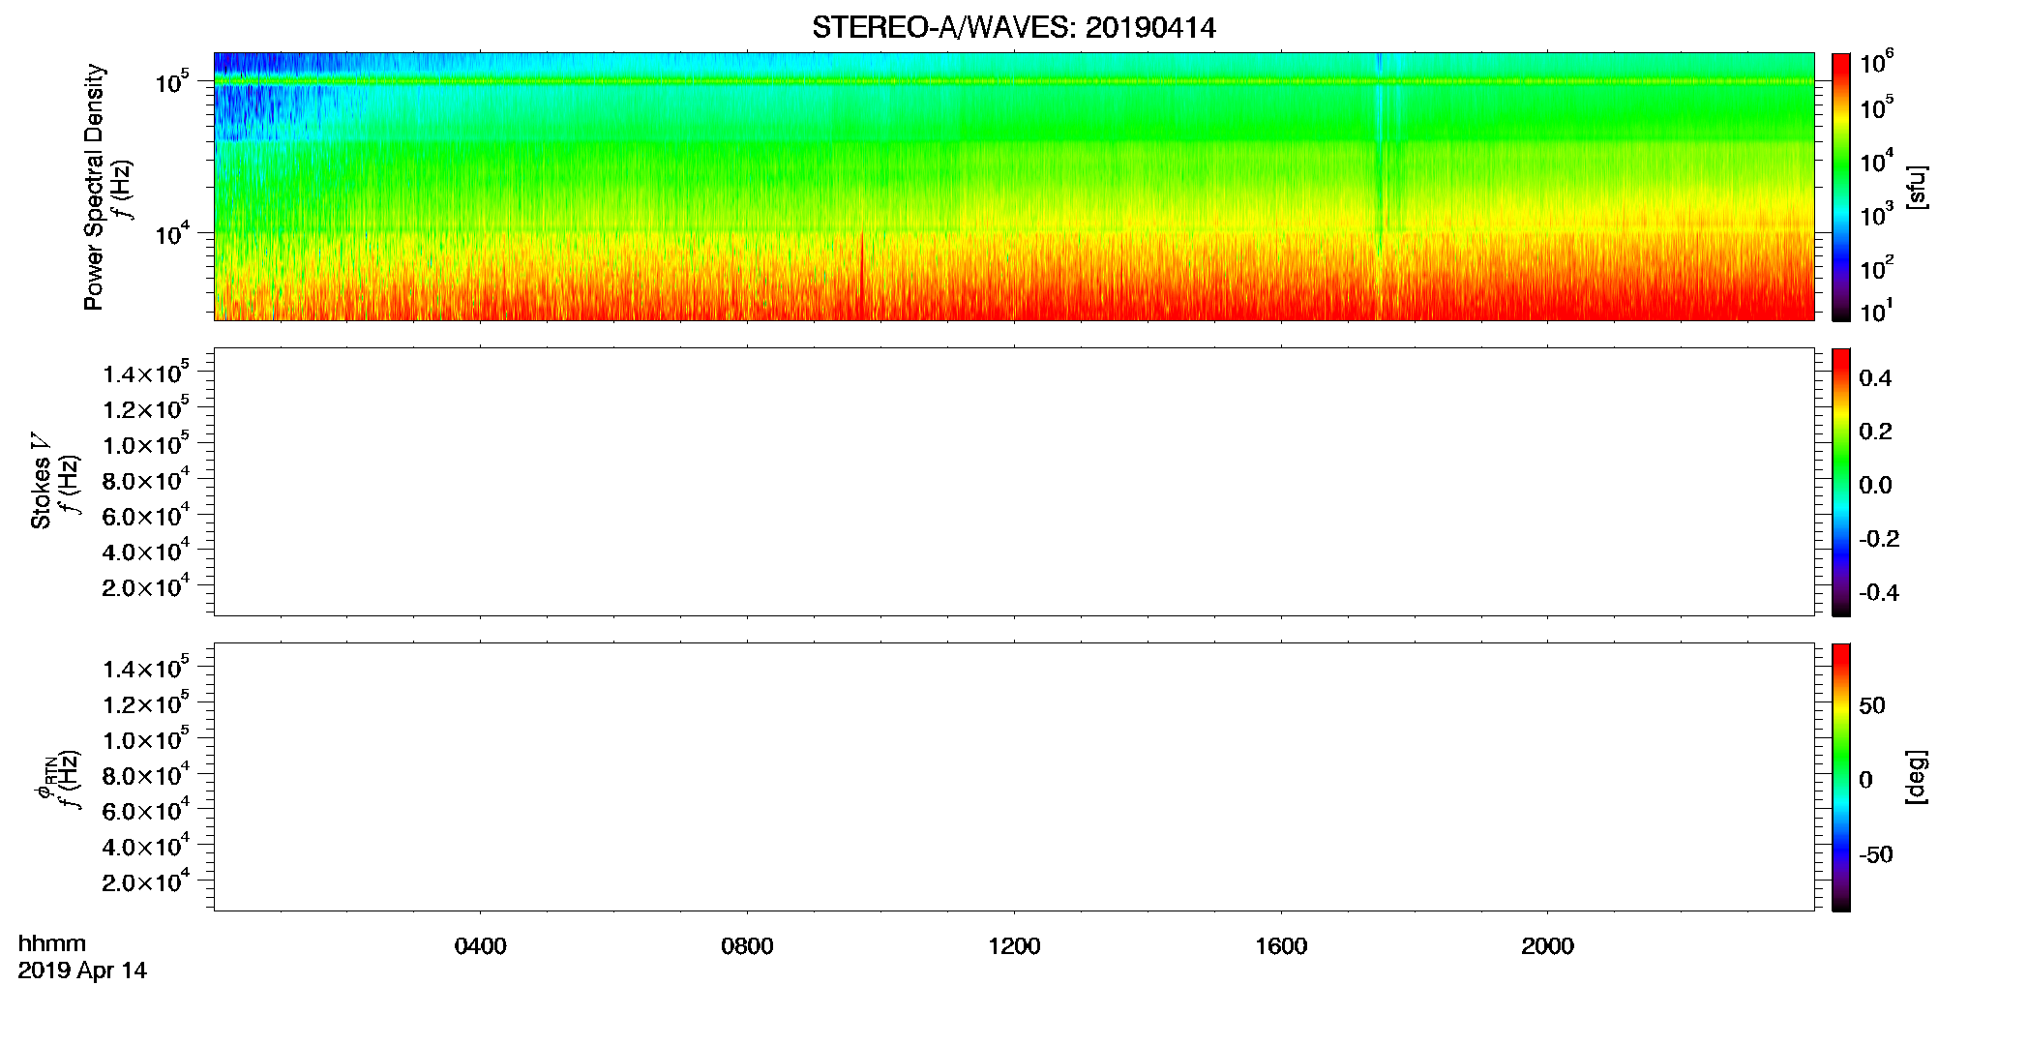The image size is (2028, 1045).
Task: Click the phi RTN degrees color bar
Action: (1840, 777)
